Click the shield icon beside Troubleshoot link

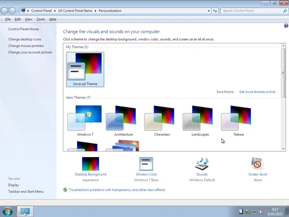[x=65, y=190]
